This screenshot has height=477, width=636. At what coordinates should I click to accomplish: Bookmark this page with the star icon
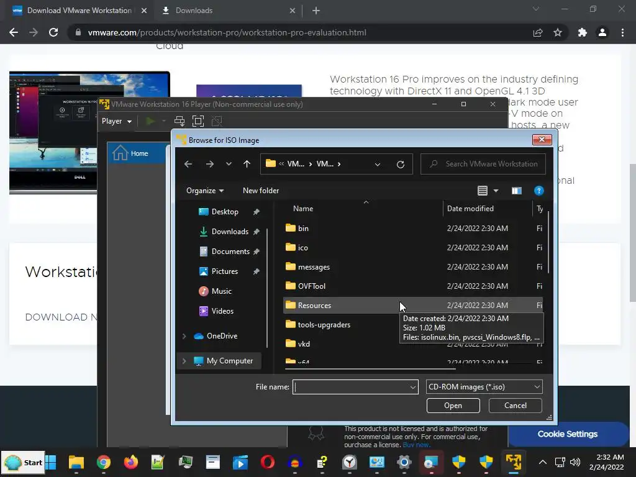click(558, 32)
